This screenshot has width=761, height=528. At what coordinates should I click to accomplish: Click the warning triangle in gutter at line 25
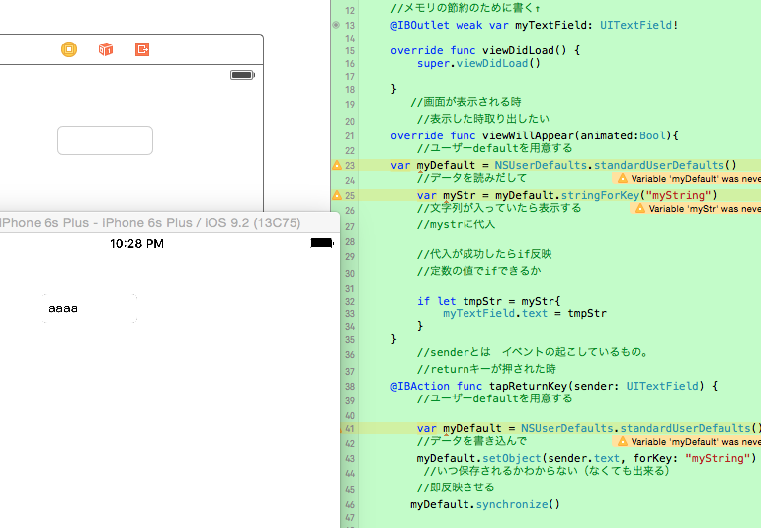pyautogui.click(x=337, y=195)
